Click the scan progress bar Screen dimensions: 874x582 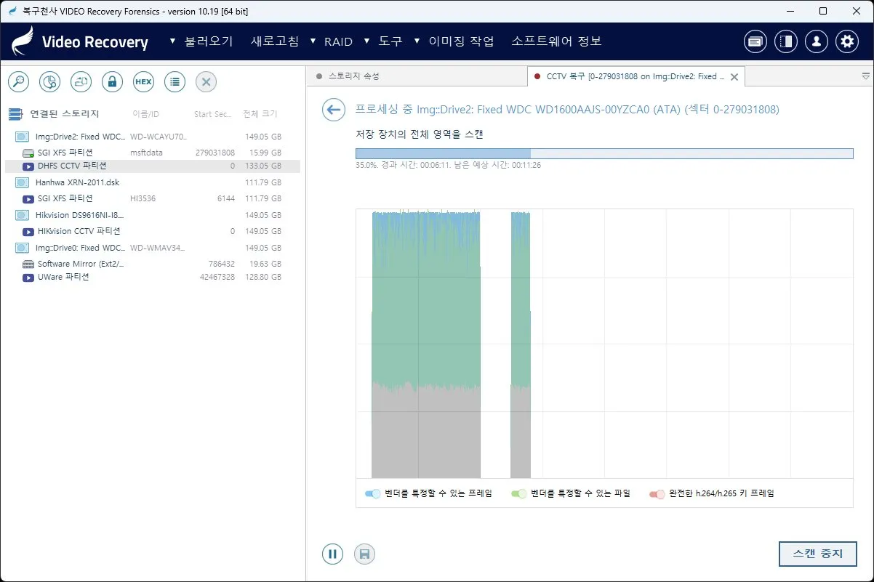coord(604,153)
